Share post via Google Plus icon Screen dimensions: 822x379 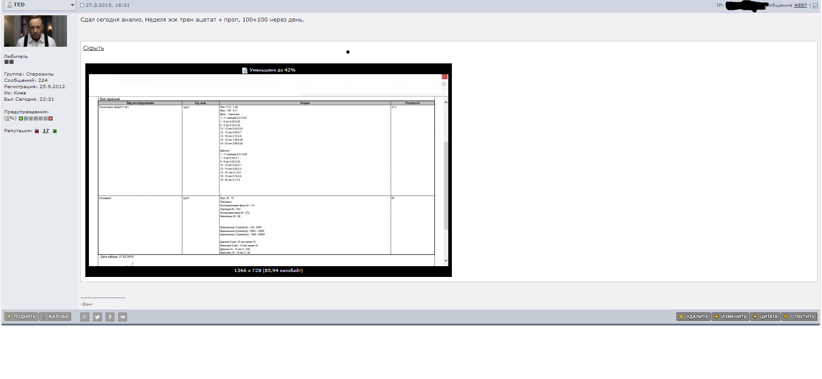(84, 317)
